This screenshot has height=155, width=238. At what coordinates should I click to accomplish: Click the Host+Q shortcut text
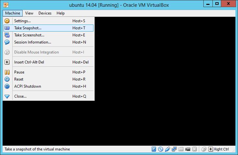[79, 96]
